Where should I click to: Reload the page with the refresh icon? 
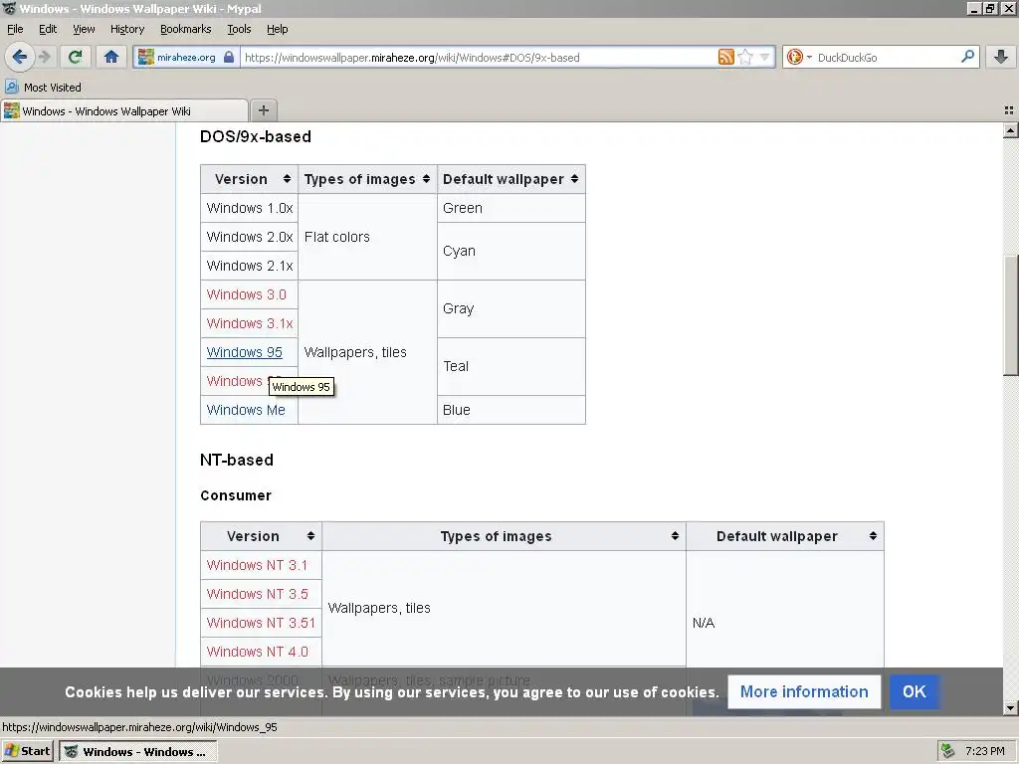coord(76,57)
